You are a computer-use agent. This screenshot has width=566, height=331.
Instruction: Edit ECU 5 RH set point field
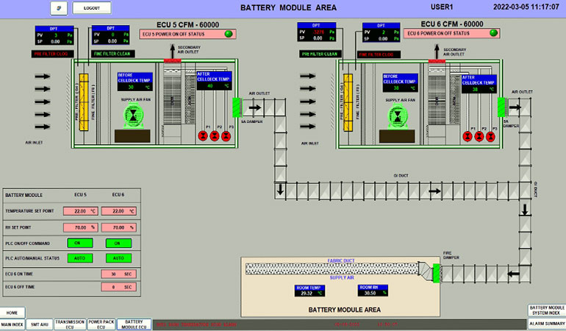tap(81, 227)
